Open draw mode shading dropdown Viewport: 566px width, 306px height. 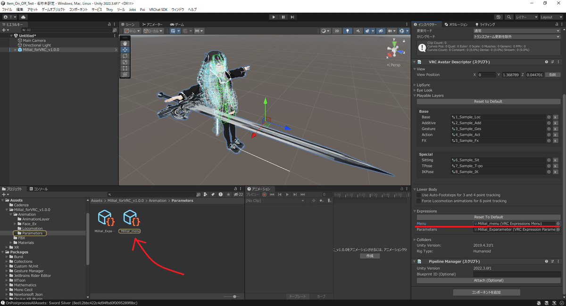click(x=325, y=31)
